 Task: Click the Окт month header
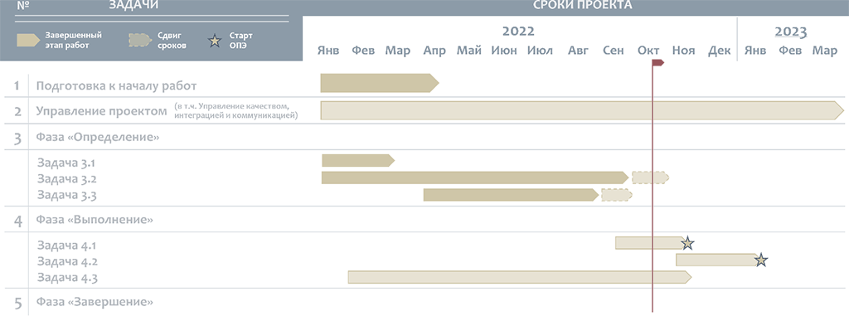tap(648, 51)
